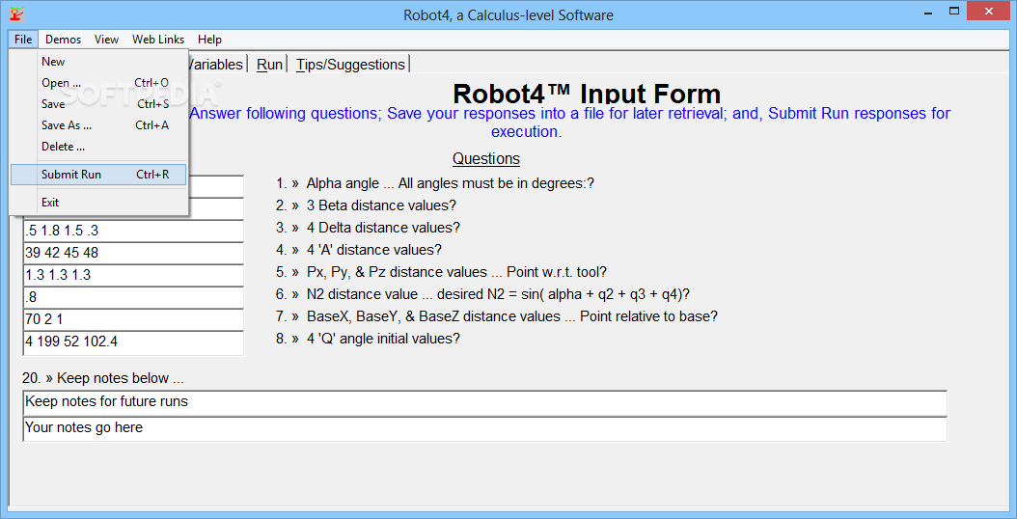Viewport: 1017px width, 519px height.
Task: Click question 5 about Px, Py, & Pz
Action: click(441, 272)
